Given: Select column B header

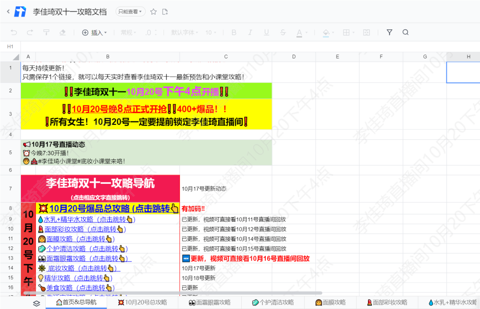Looking at the screenshot, I should pos(108,56).
